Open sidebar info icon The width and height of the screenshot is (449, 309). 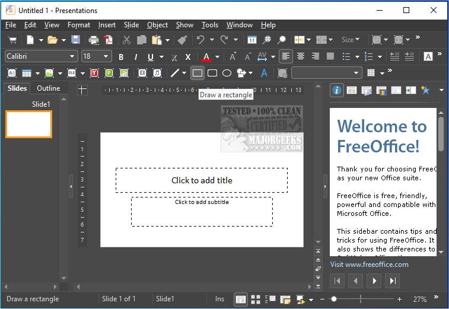pyautogui.click(x=337, y=90)
